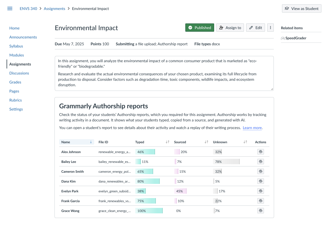
Task: Open Bailey Lee's authorship report fingerprint icon
Action: pyautogui.click(x=260, y=162)
